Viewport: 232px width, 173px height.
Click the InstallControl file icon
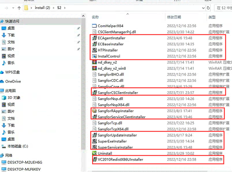[94, 56]
